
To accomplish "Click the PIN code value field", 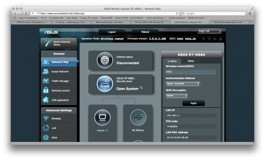I will (x=191, y=126).
